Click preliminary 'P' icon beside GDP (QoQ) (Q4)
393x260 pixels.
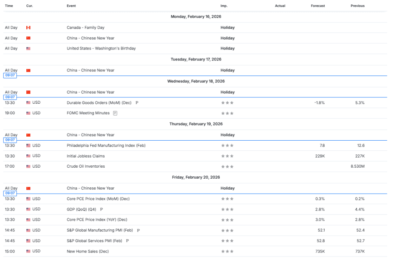(101, 209)
